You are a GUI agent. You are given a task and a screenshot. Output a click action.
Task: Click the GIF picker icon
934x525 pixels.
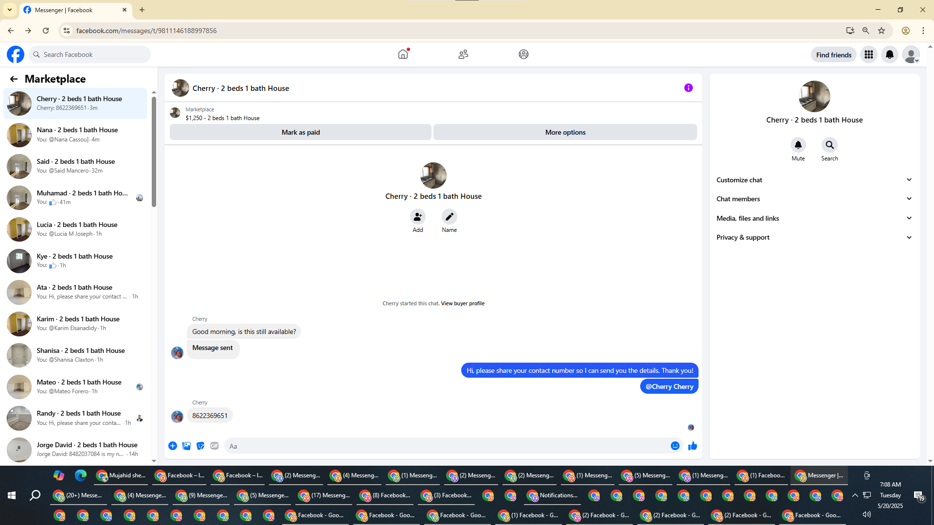tap(215, 446)
